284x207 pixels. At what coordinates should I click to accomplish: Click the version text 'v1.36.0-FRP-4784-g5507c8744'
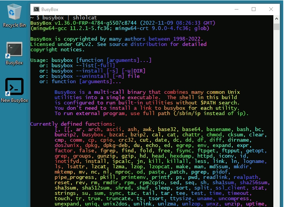[95, 23]
